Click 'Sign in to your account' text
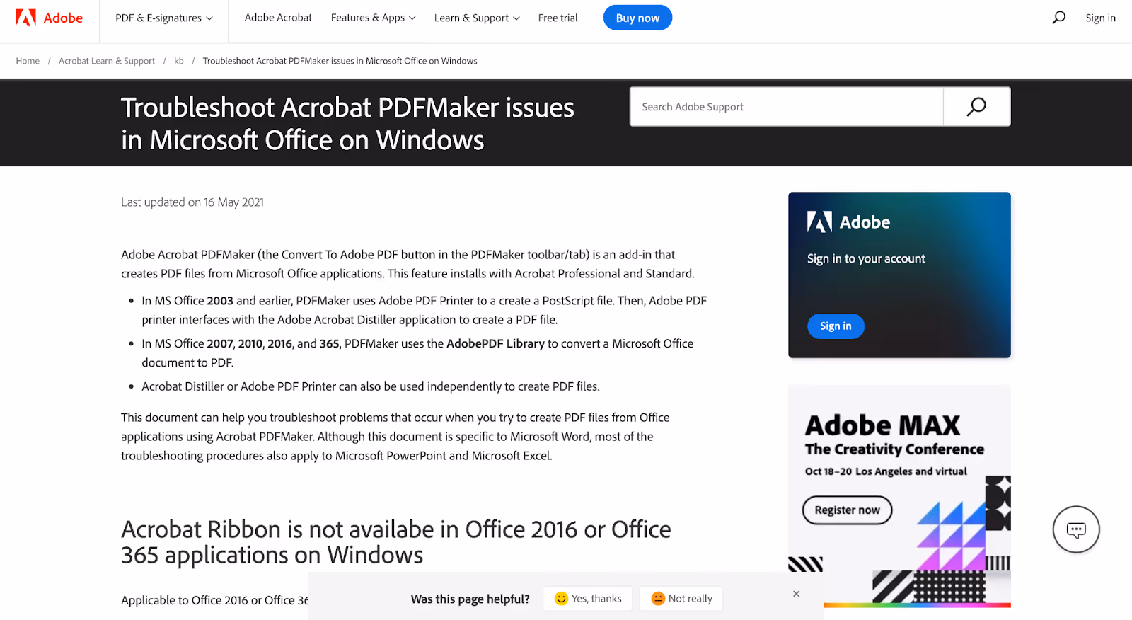The image size is (1132, 620). point(866,259)
